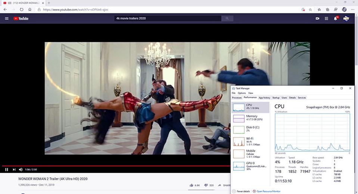Image resolution: width=358 pixels, height=194 pixels.
Task: Open Task Manager View menu
Action: click(x=250, y=93)
